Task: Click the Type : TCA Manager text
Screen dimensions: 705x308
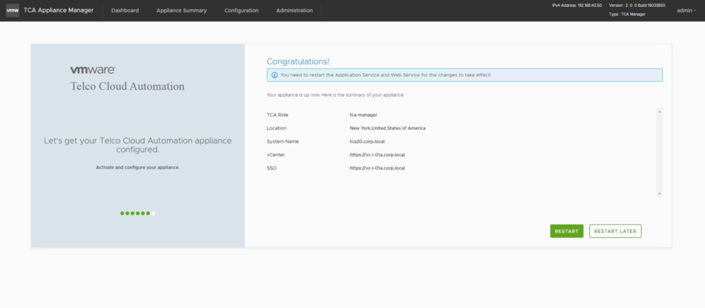Action: (x=627, y=14)
